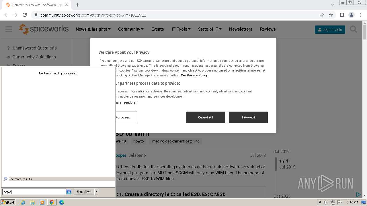The height and width of the screenshot is (206, 367).
Task: Click the browser address bar URL
Action: [x=93, y=15]
